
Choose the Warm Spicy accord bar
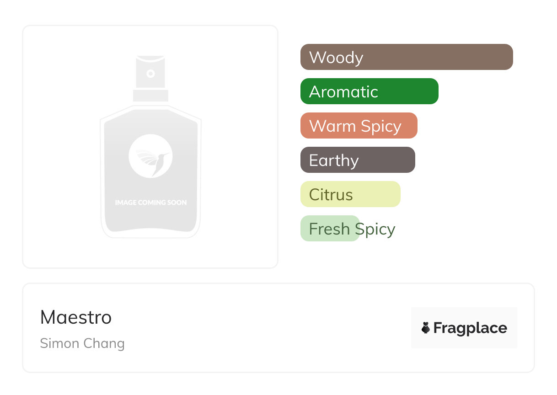pyautogui.click(x=359, y=126)
